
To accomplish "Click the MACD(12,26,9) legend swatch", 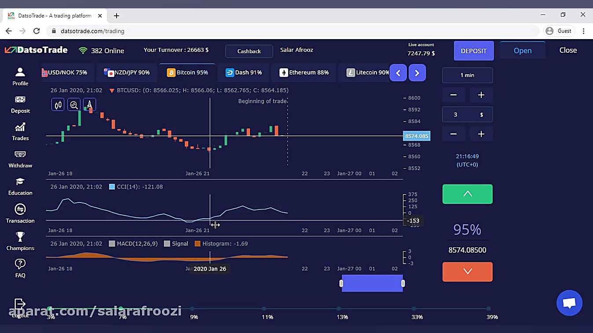I will point(112,243).
